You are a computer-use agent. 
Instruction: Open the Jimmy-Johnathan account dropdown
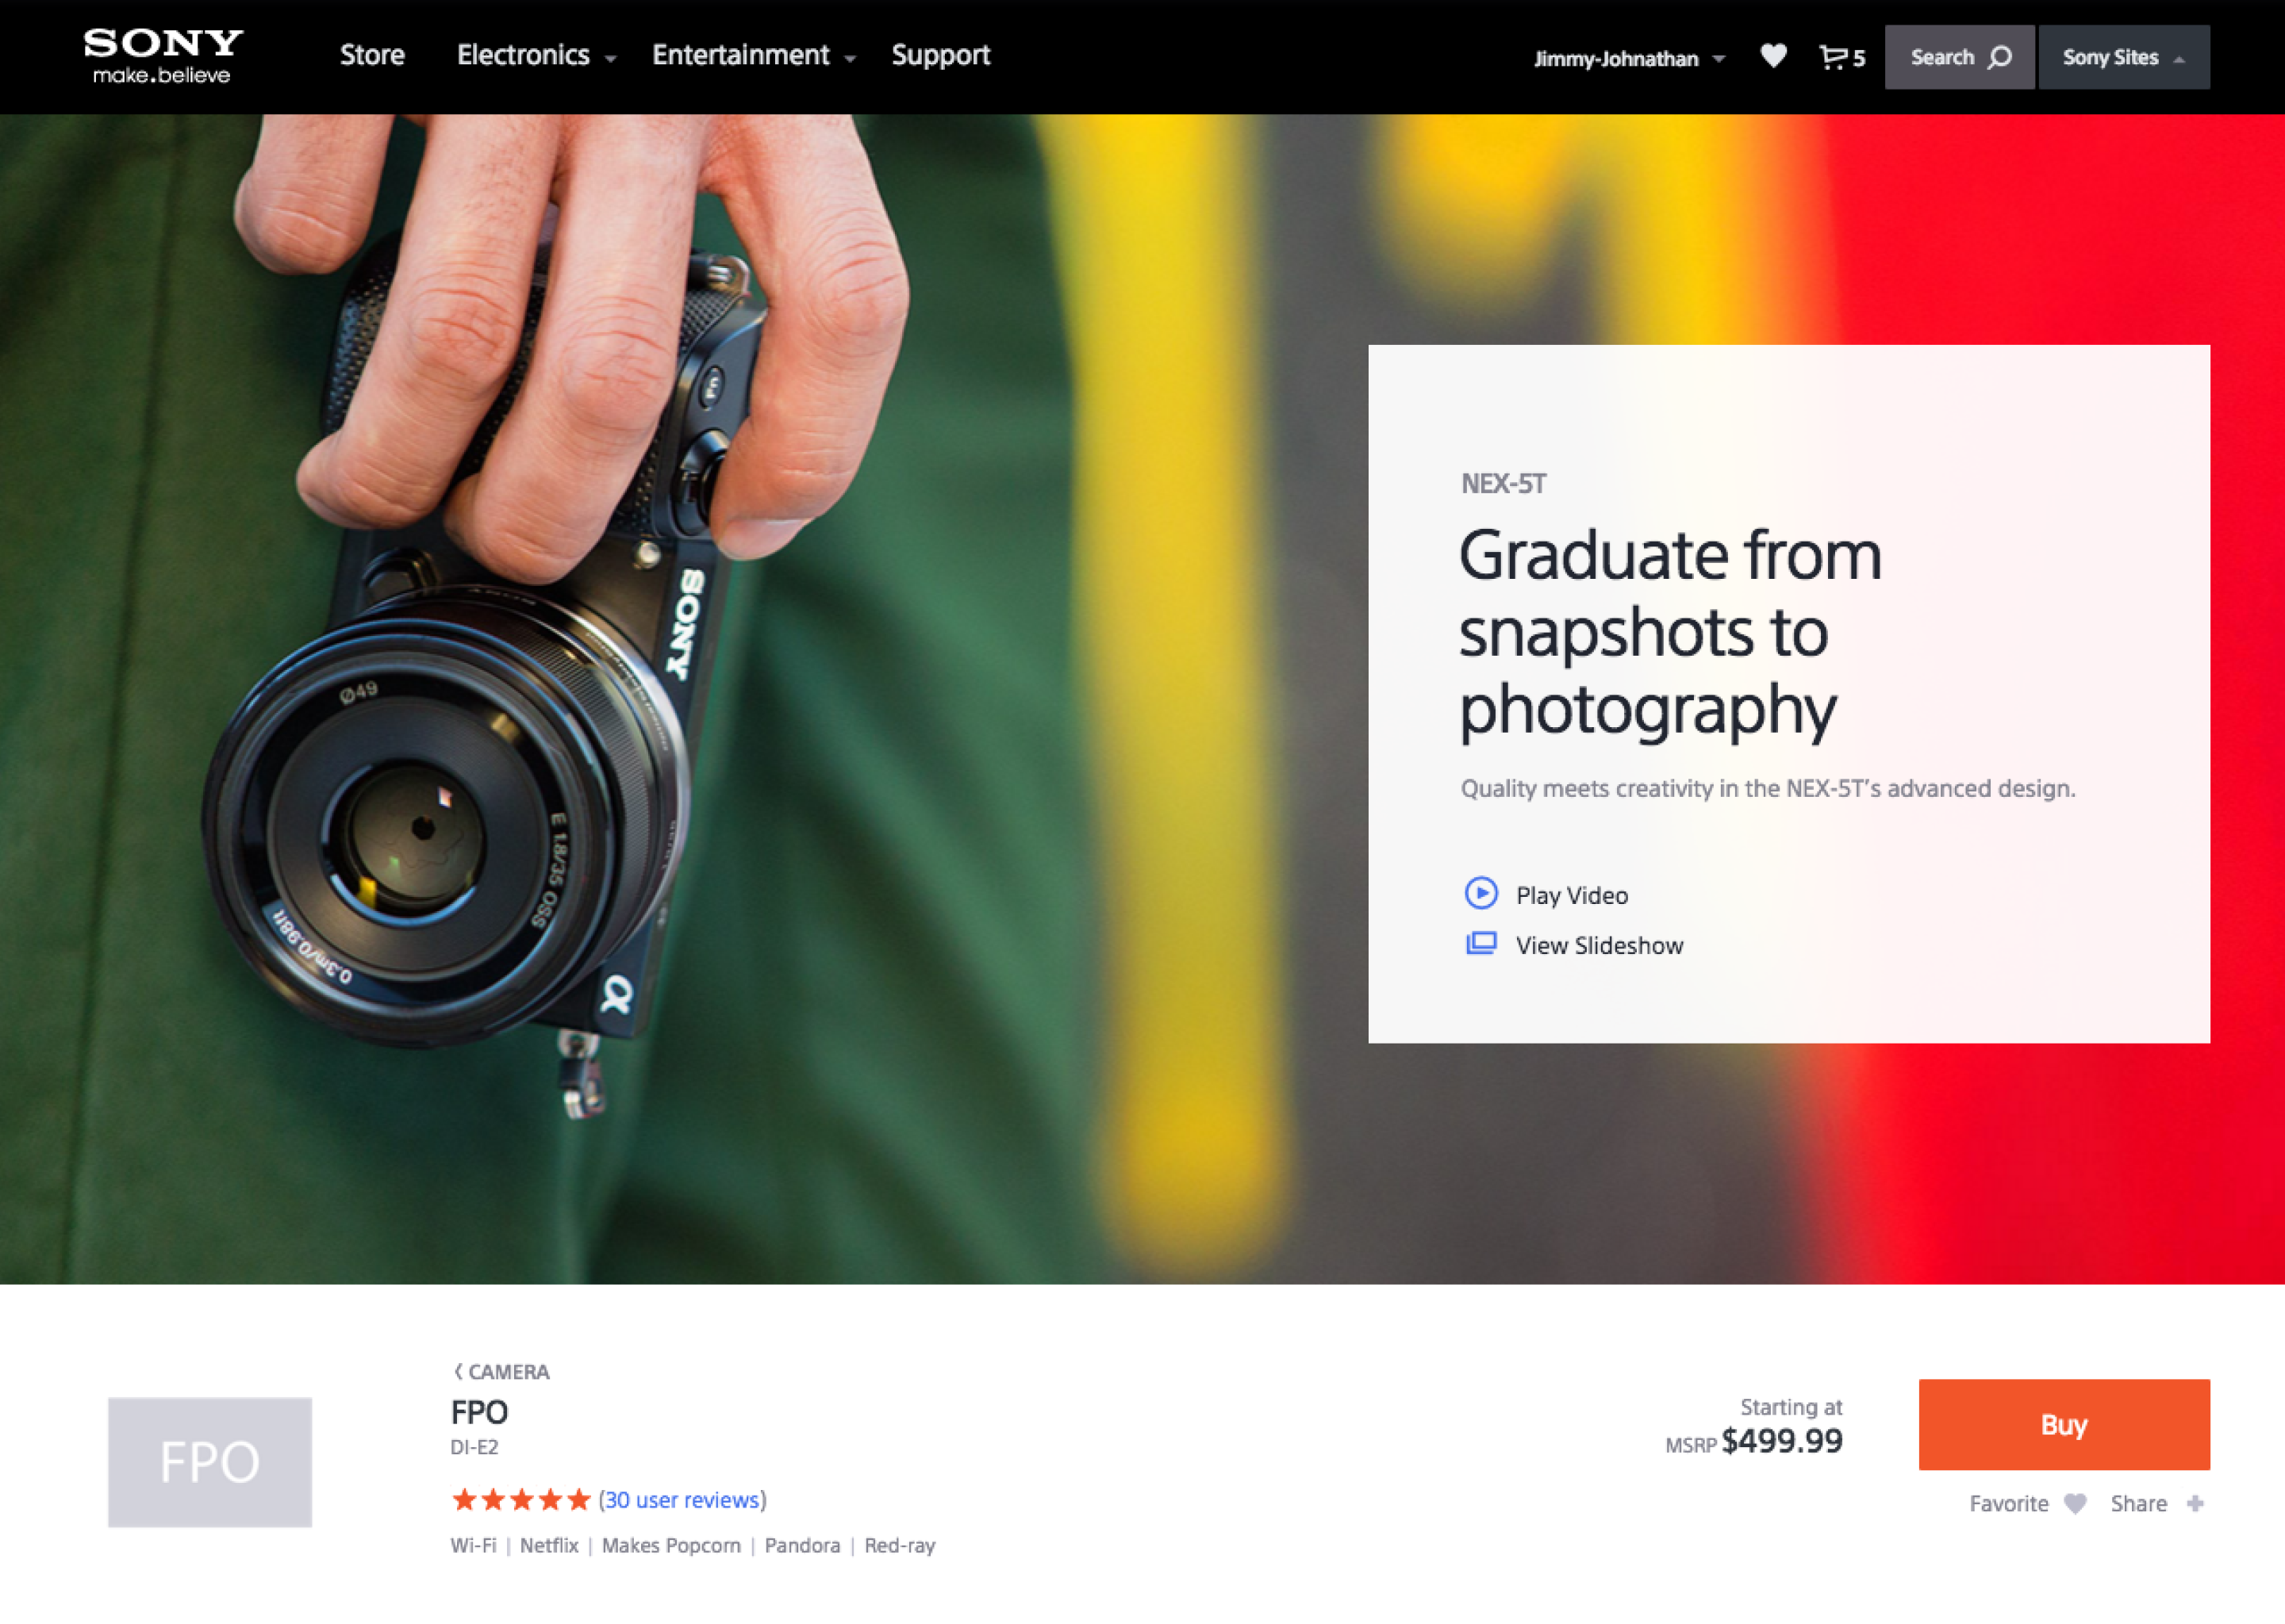(1629, 58)
